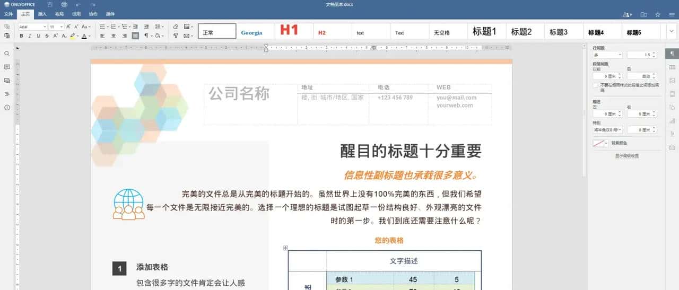This screenshot has width=679, height=290.
Task: Toggle italic formatting
Action: [30, 36]
